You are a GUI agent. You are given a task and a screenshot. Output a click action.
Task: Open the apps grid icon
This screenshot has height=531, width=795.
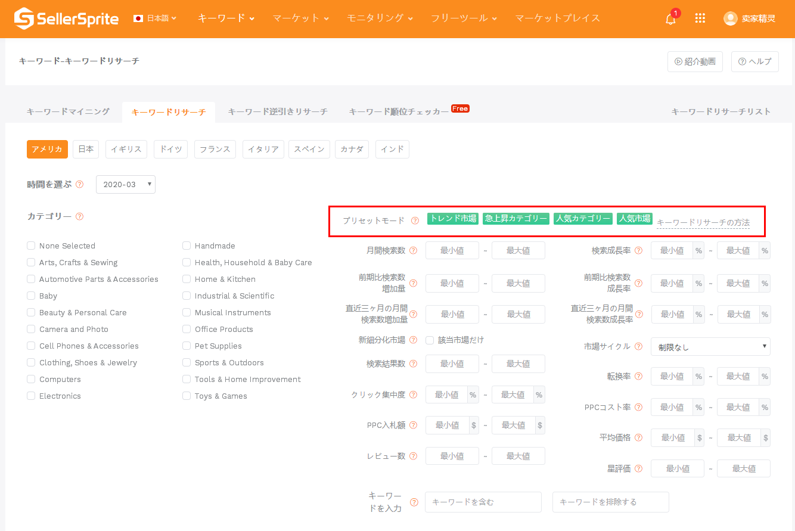click(700, 18)
